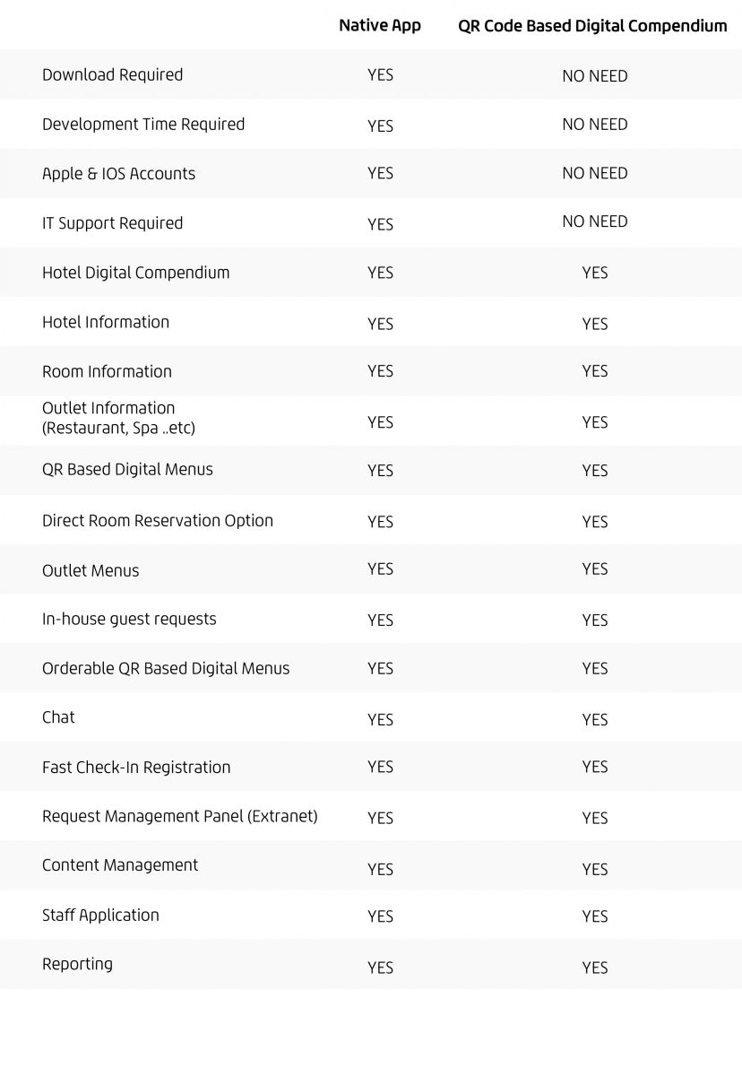
Task: Select the Development Time Required label
Action: [143, 125]
